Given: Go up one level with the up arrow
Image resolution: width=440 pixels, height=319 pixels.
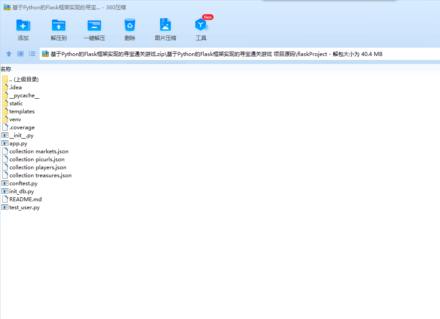Looking at the screenshot, I should coord(9,54).
